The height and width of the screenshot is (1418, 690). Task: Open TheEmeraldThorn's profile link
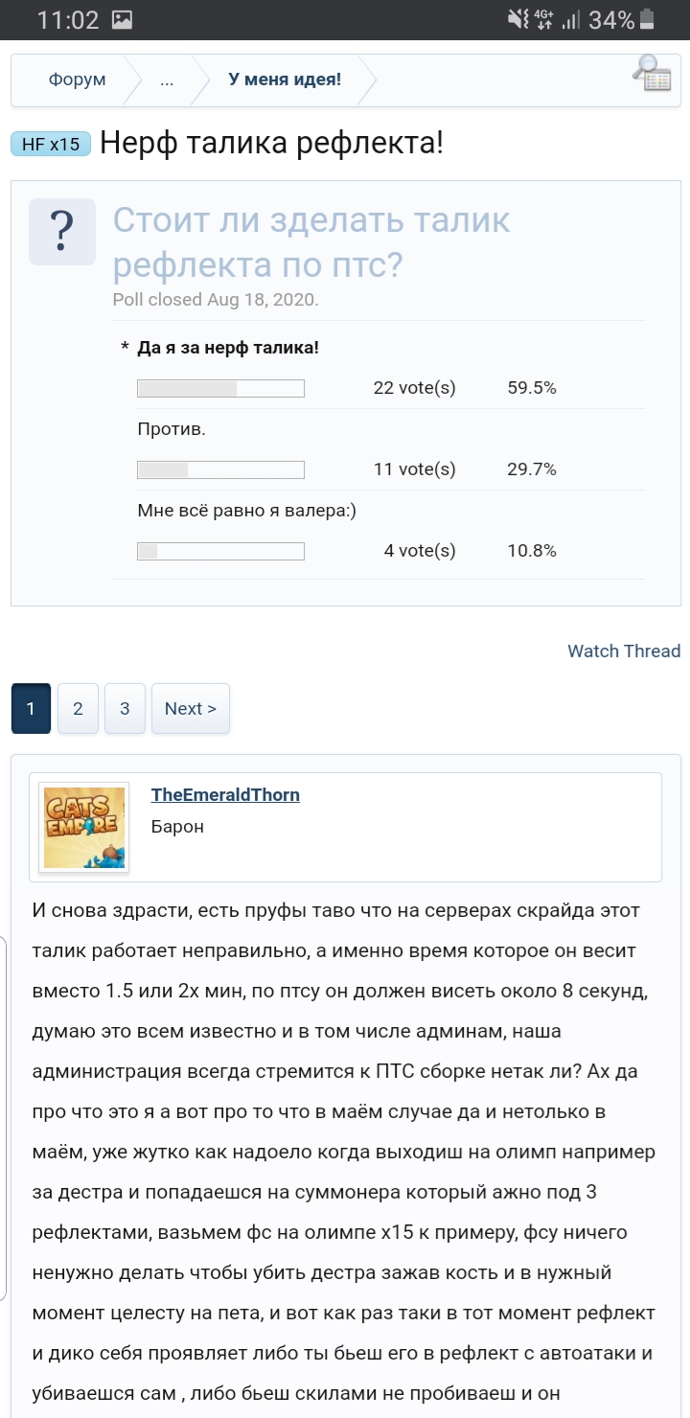[225, 794]
